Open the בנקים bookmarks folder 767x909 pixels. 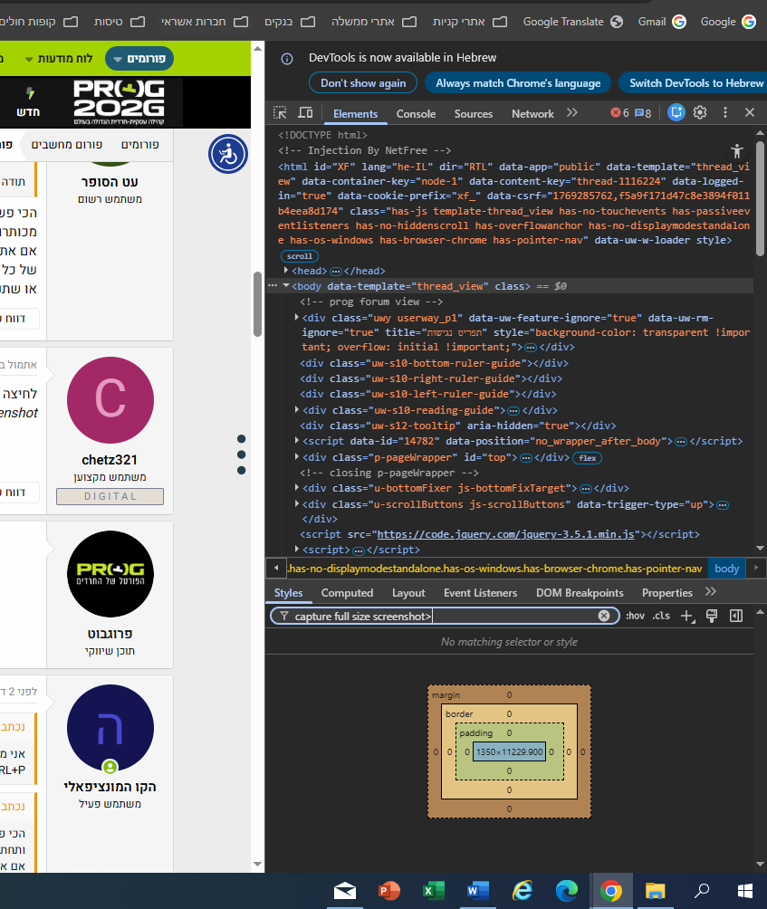coord(289,22)
